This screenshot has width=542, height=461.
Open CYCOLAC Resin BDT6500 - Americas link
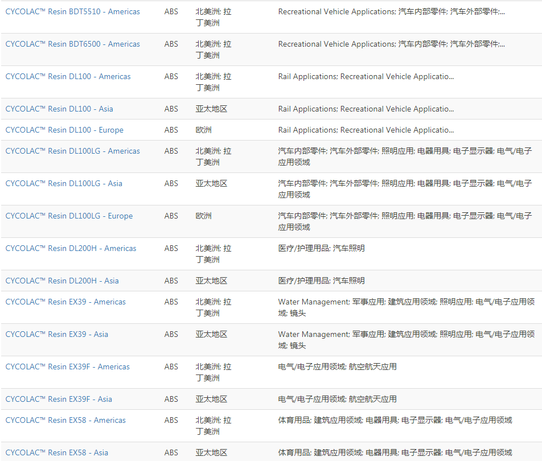pyautogui.click(x=73, y=44)
